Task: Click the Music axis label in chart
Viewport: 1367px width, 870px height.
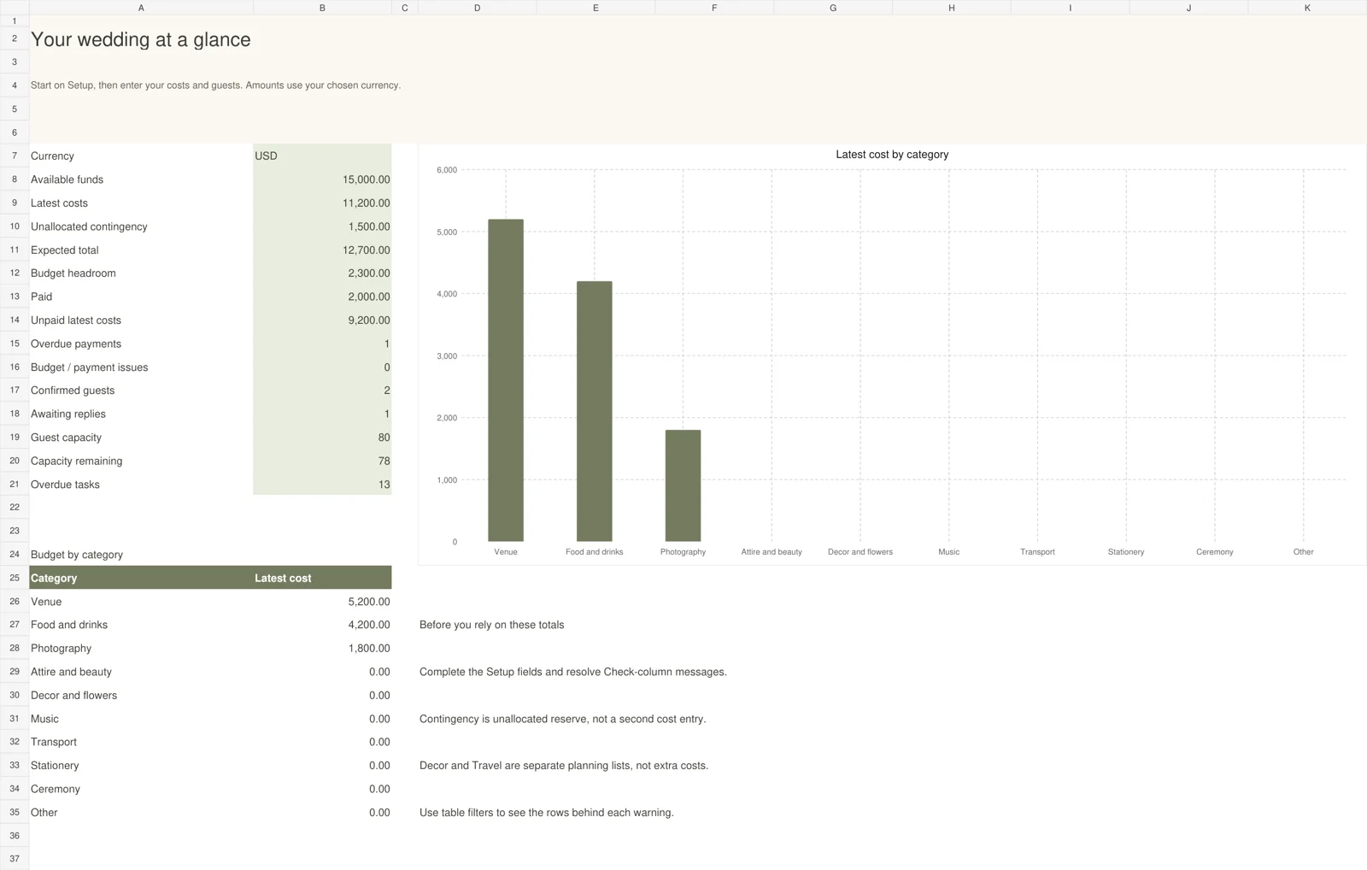Action: pos(949,552)
